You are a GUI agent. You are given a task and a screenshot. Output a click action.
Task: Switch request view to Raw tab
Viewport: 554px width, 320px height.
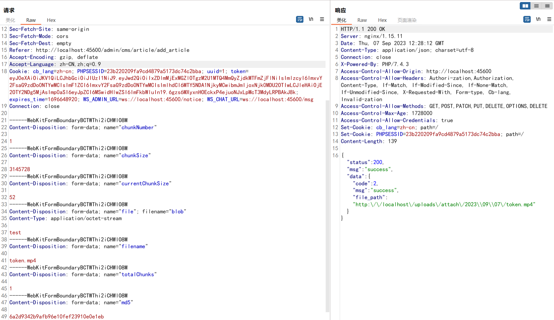click(31, 20)
